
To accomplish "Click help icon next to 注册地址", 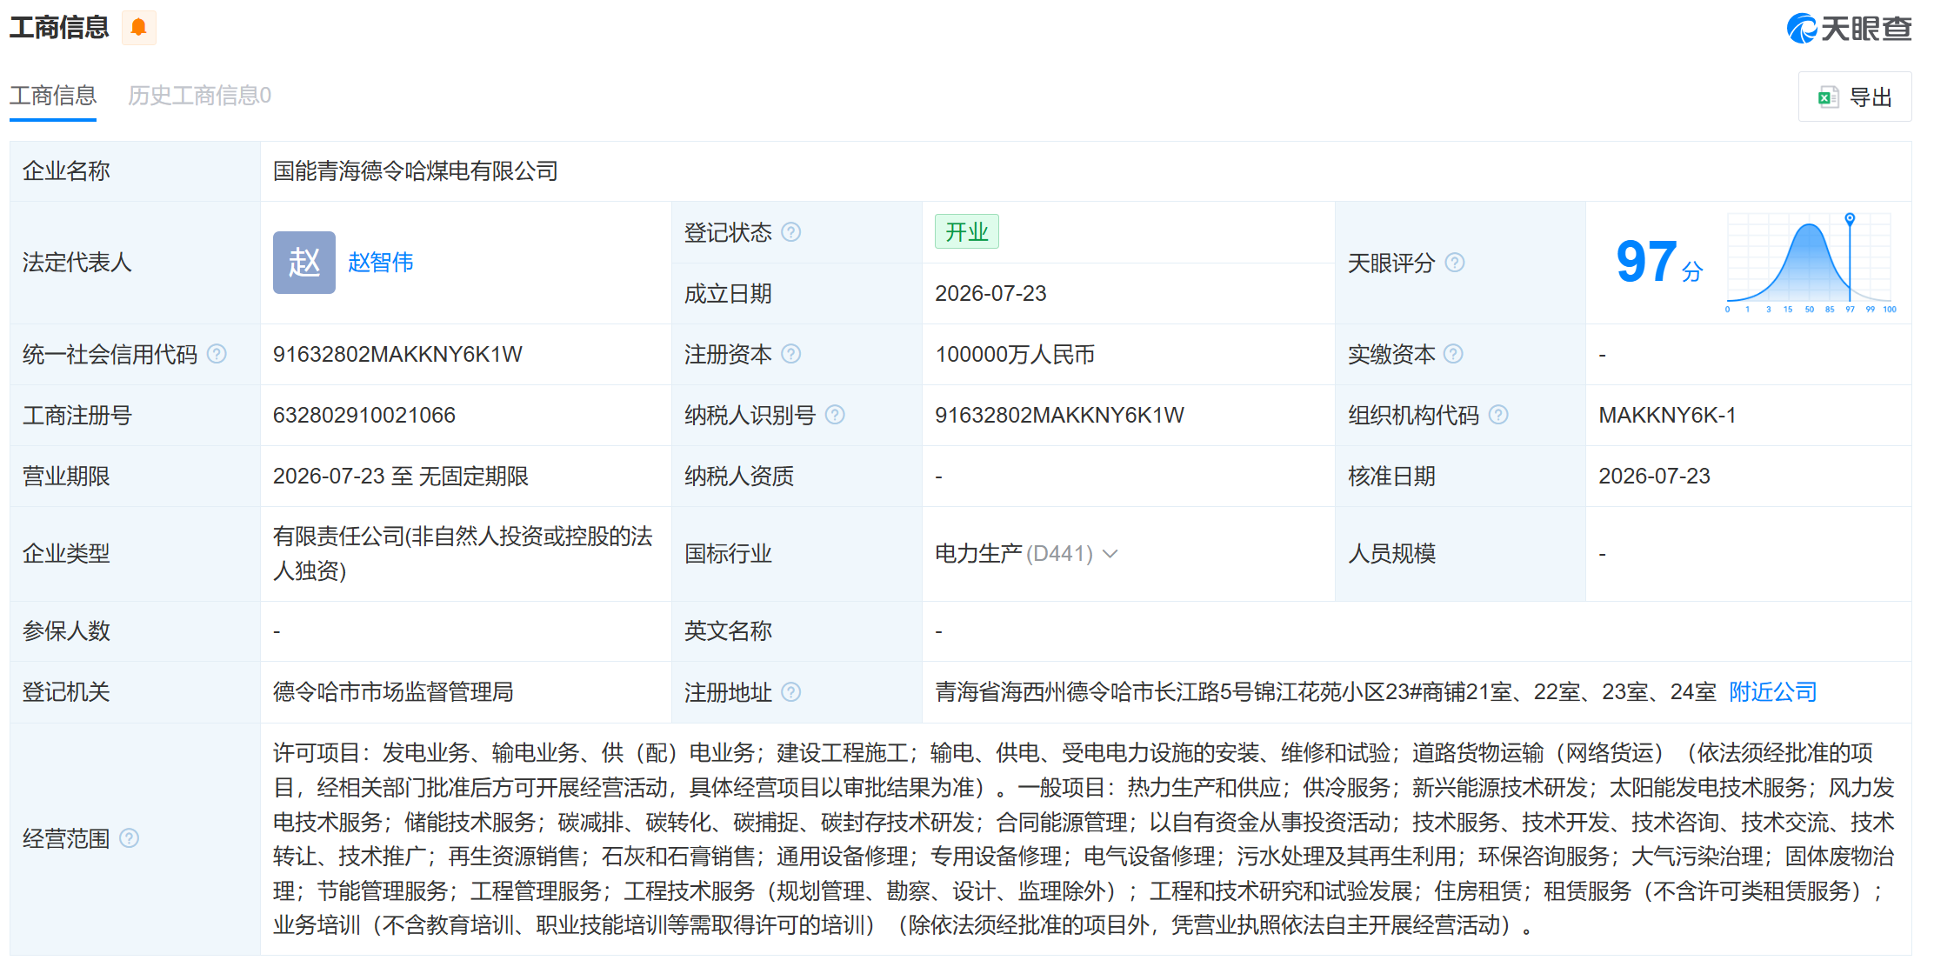I will point(790,692).
